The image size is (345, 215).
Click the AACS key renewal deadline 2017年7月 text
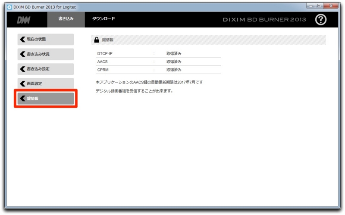(x=149, y=82)
